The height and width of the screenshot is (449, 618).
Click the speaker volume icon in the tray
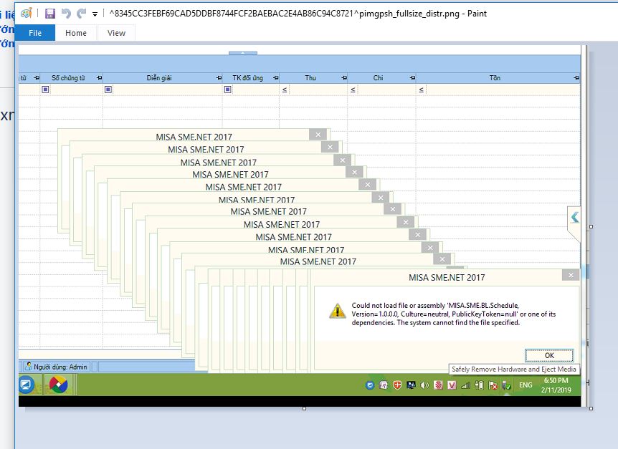click(x=424, y=385)
